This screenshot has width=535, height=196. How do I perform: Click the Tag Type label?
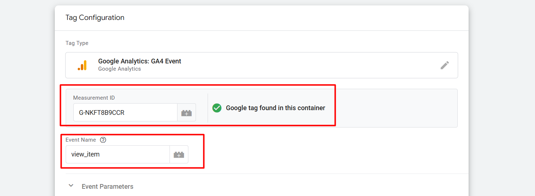[x=77, y=43]
